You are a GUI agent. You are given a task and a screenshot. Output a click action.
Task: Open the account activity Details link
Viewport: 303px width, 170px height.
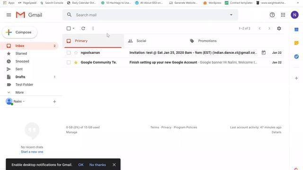coord(276,132)
